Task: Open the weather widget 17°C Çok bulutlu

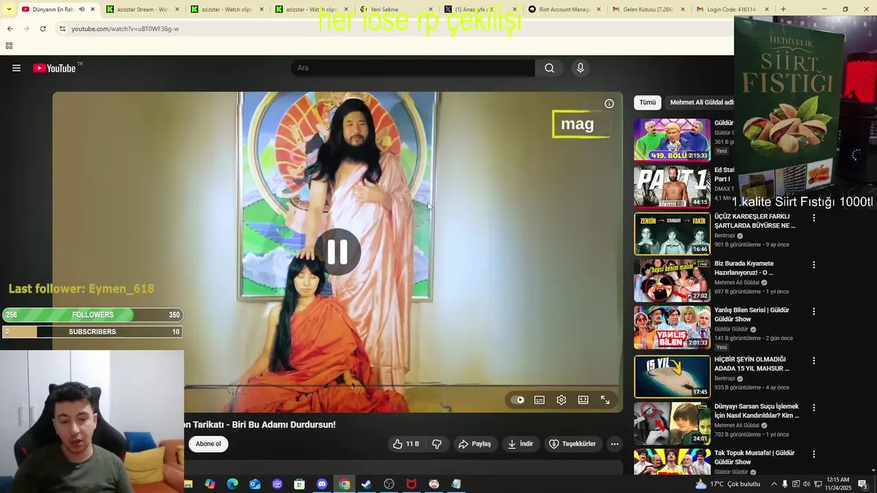Action: pyautogui.click(x=727, y=484)
